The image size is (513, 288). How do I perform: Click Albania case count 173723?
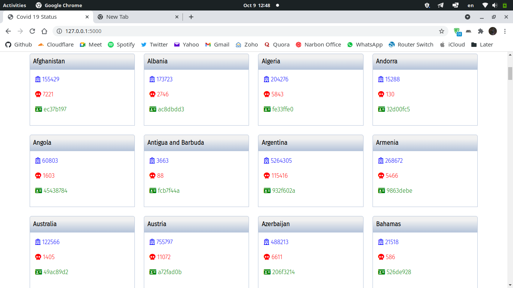coord(164,79)
